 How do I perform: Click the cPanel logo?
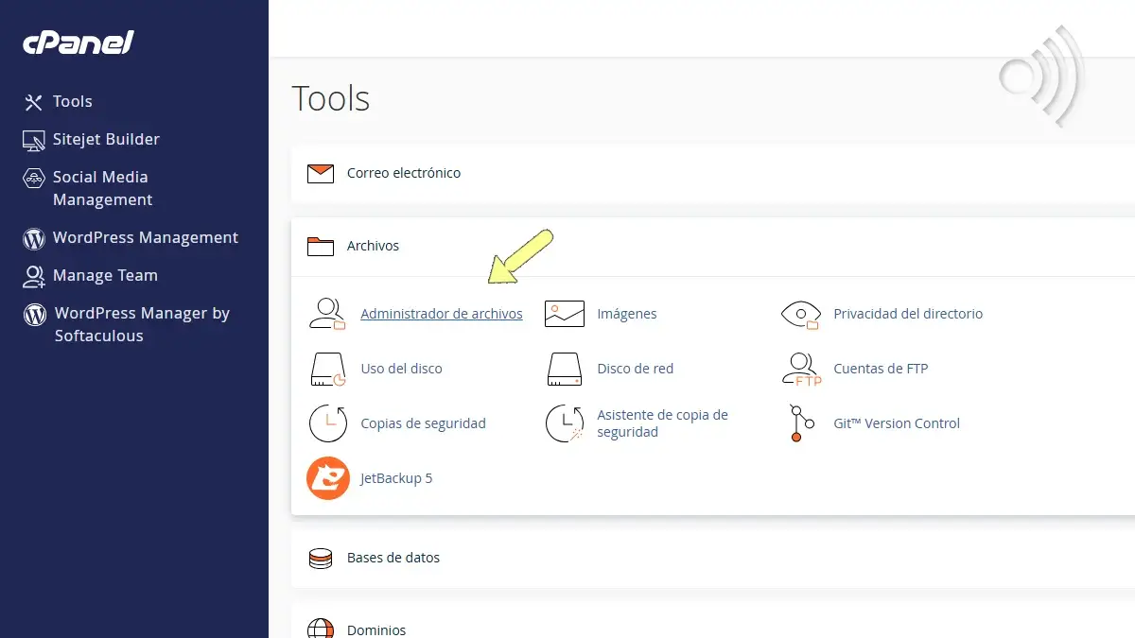tap(78, 43)
